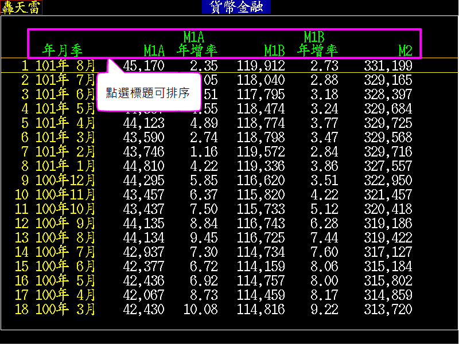This screenshot has width=459, height=344.
Task: Sort table by the M1A column header
Action: pyautogui.click(x=154, y=51)
